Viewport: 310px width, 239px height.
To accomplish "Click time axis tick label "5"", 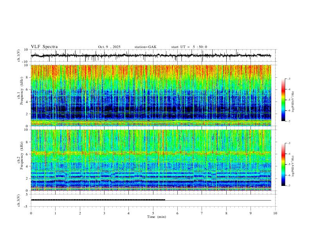I will [x=153, y=213].
